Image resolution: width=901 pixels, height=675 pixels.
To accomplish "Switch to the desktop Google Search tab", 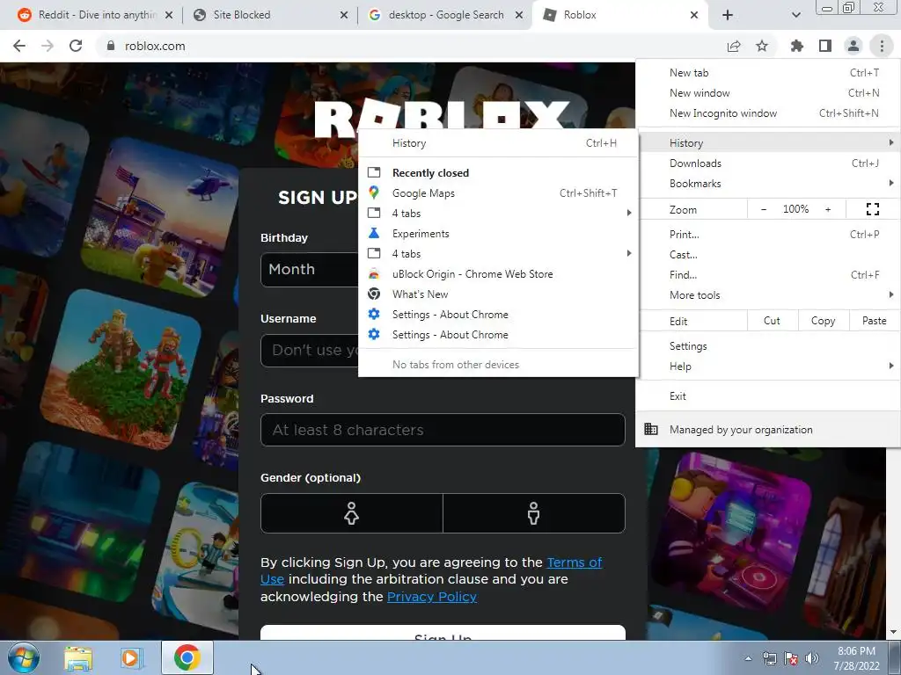I will point(445,15).
